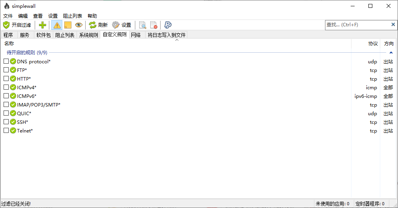The image size is (398, 208).
Task: Open the log file magnifier icon
Action: click(143, 25)
